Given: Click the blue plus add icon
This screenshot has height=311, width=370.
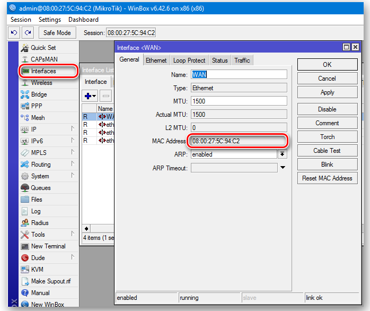Looking at the screenshot, I should pyautogui.click(x=89, y=96).
